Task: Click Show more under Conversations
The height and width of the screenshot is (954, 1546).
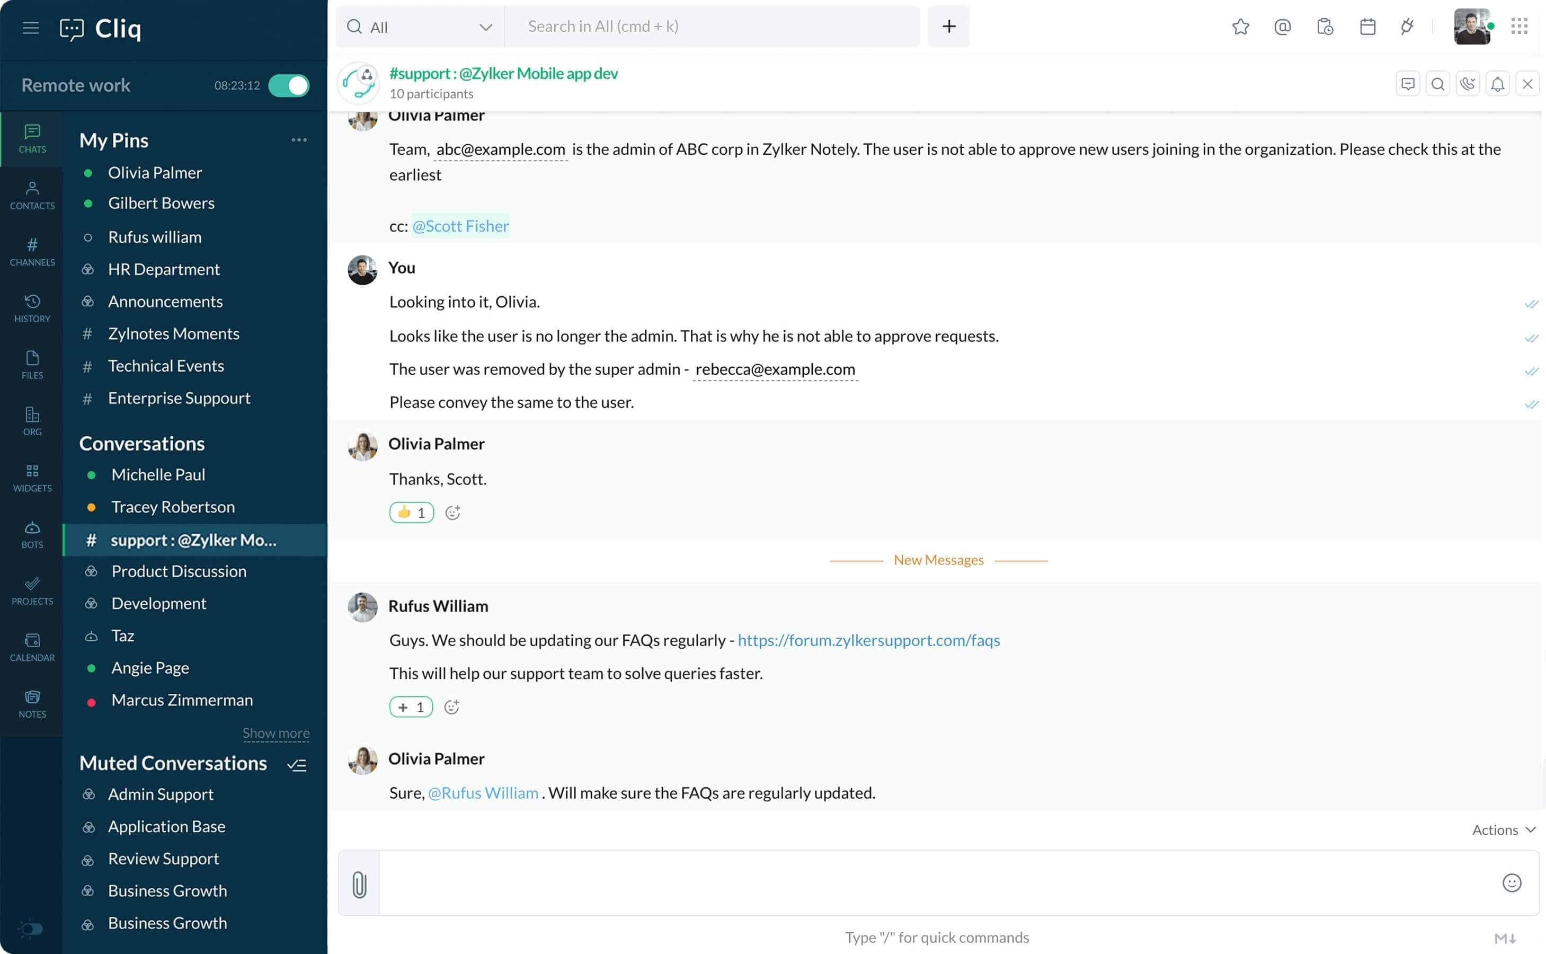Action: pos(276,732)
